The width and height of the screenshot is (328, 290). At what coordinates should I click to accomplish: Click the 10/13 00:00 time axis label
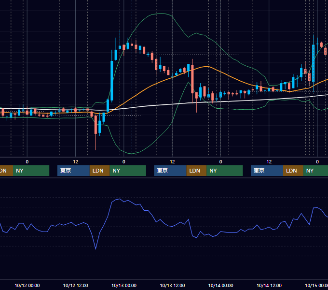124,285
